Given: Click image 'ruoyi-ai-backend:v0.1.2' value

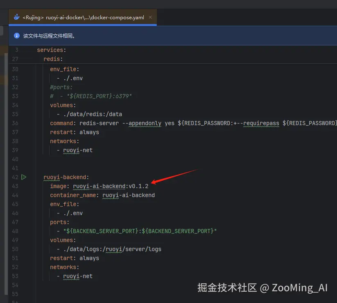Looking at the screenshot, I should (x=111, y=186).
